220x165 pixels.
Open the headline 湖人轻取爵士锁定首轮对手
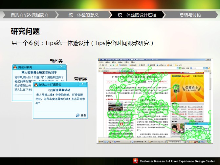coord(39,72)
